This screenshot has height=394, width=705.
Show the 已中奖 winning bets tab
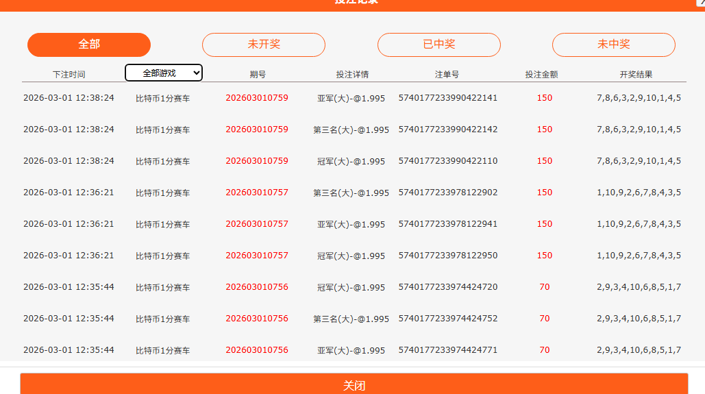[x=439, y=45]
